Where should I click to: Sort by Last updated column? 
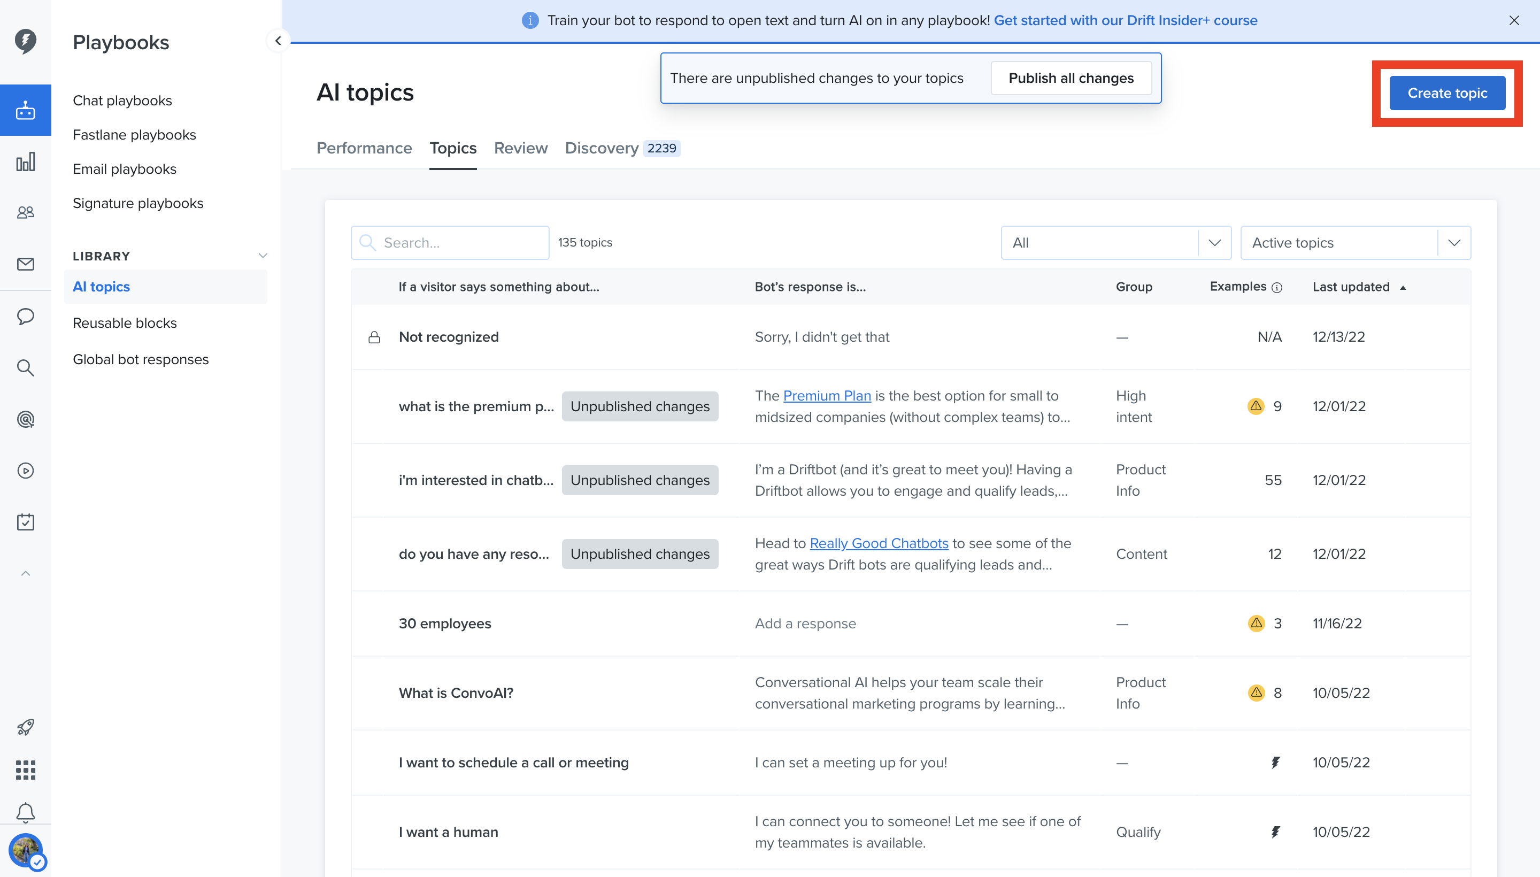[1359, 287]
